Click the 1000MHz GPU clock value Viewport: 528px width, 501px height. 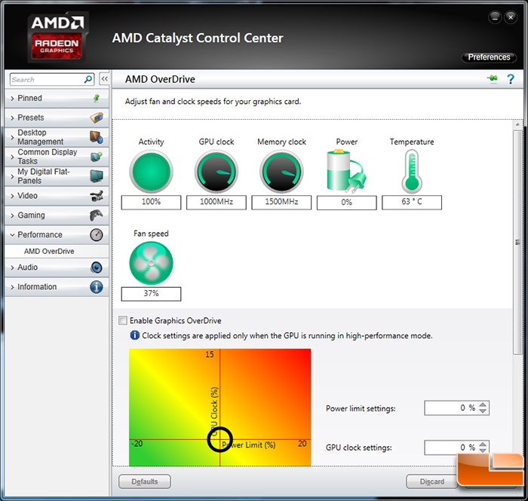[216, 202]
